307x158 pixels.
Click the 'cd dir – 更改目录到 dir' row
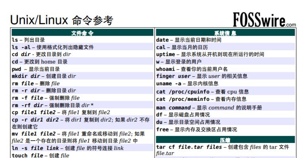tap(83, 54)
